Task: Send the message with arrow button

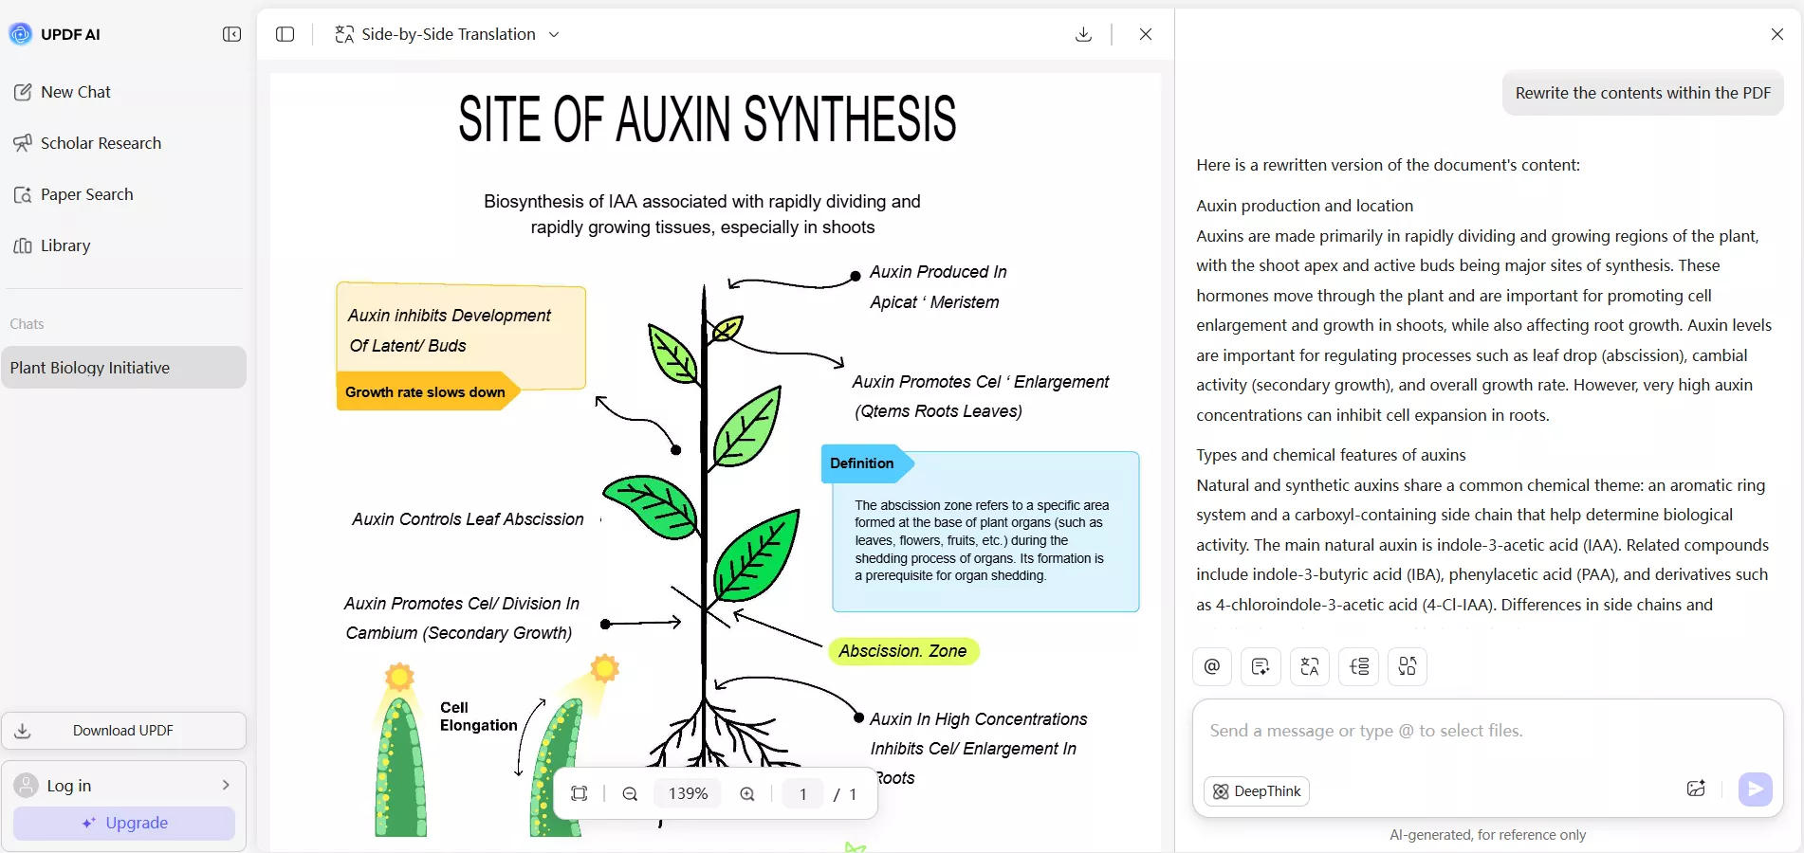Action: (1755, 789)
